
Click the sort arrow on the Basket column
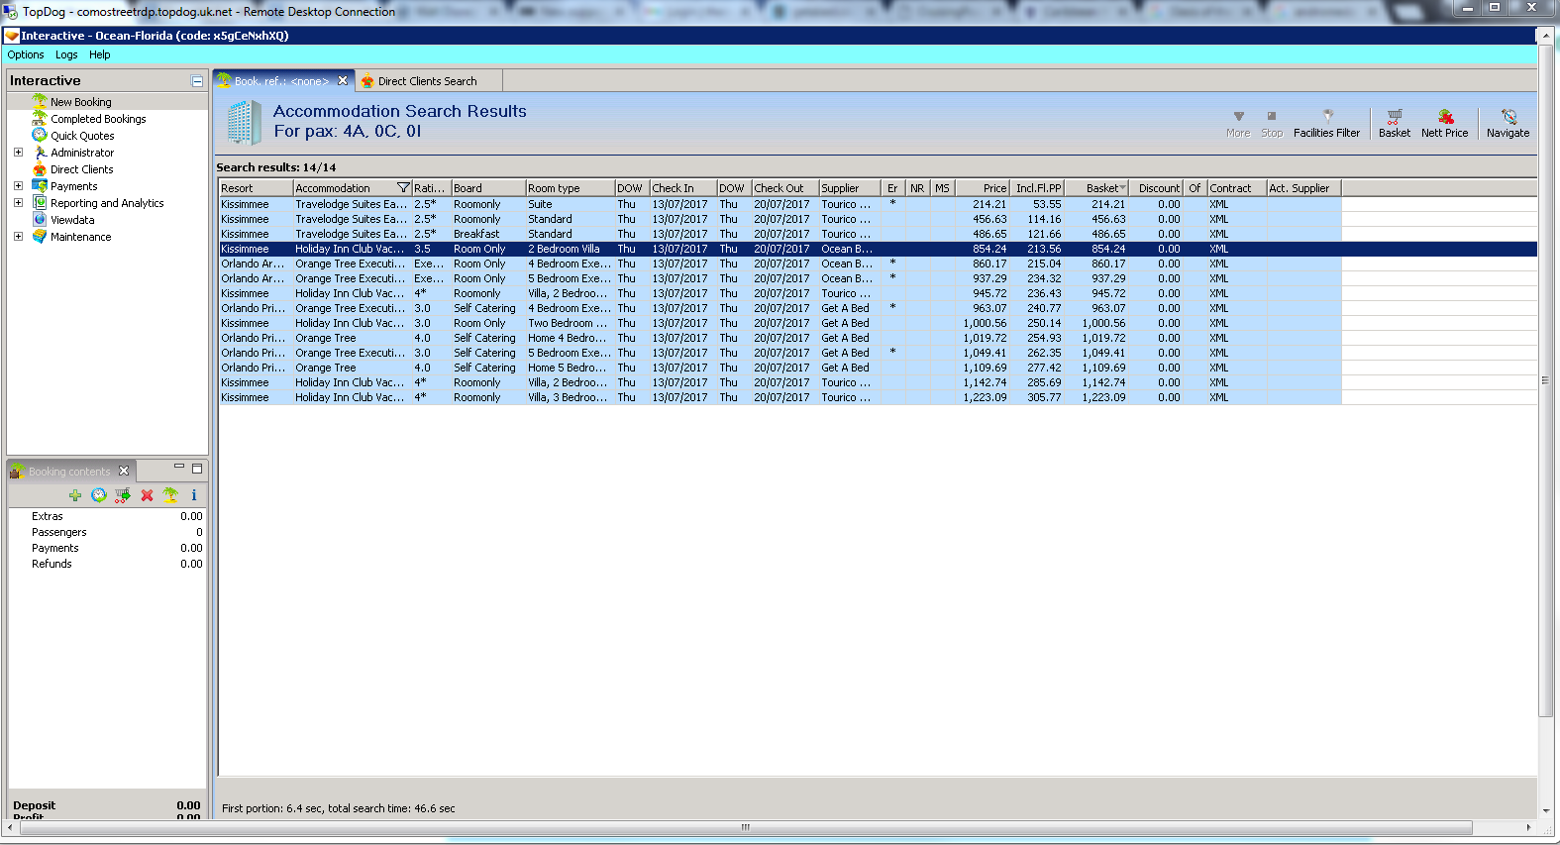[x=1122, y=188]
